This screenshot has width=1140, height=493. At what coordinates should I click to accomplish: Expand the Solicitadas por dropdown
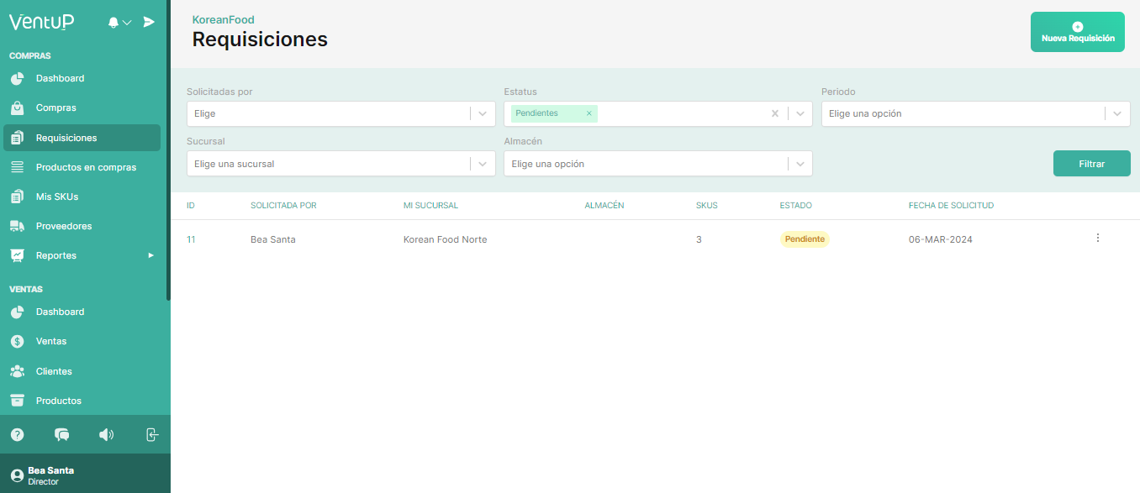click(x=483, y=113)
